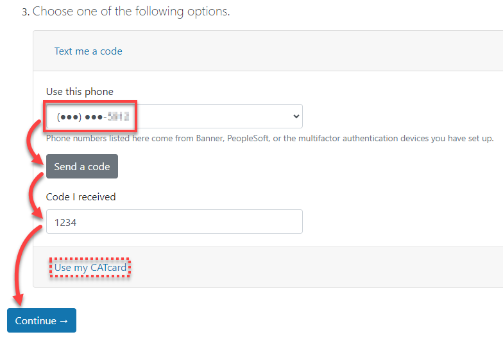Click the word "PeopleSoft" in the helper text
Image resolution: width=503 pixels, height=339 pixels.
252,139
